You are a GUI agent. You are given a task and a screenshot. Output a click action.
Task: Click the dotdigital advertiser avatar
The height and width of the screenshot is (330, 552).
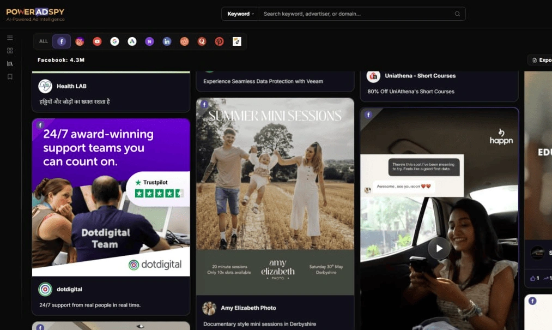click(x=45, y=290)
